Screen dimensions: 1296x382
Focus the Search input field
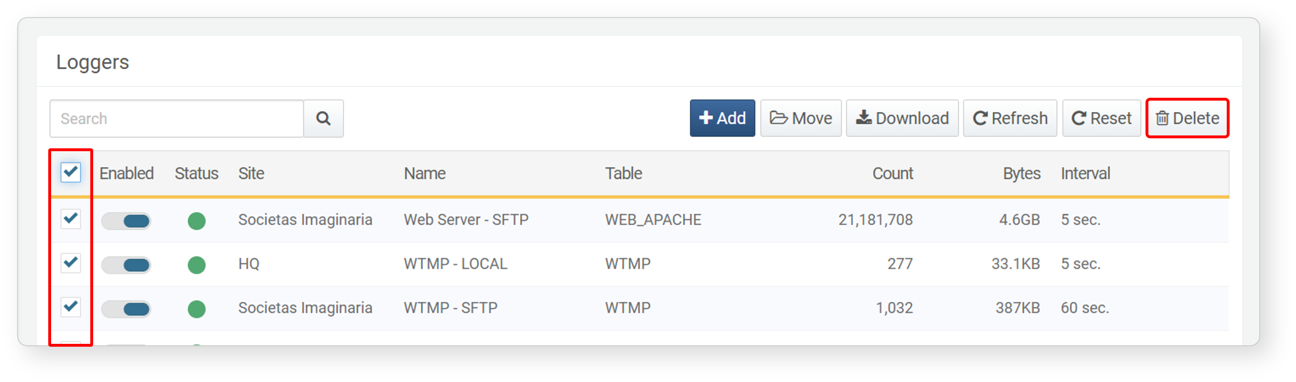177,118
